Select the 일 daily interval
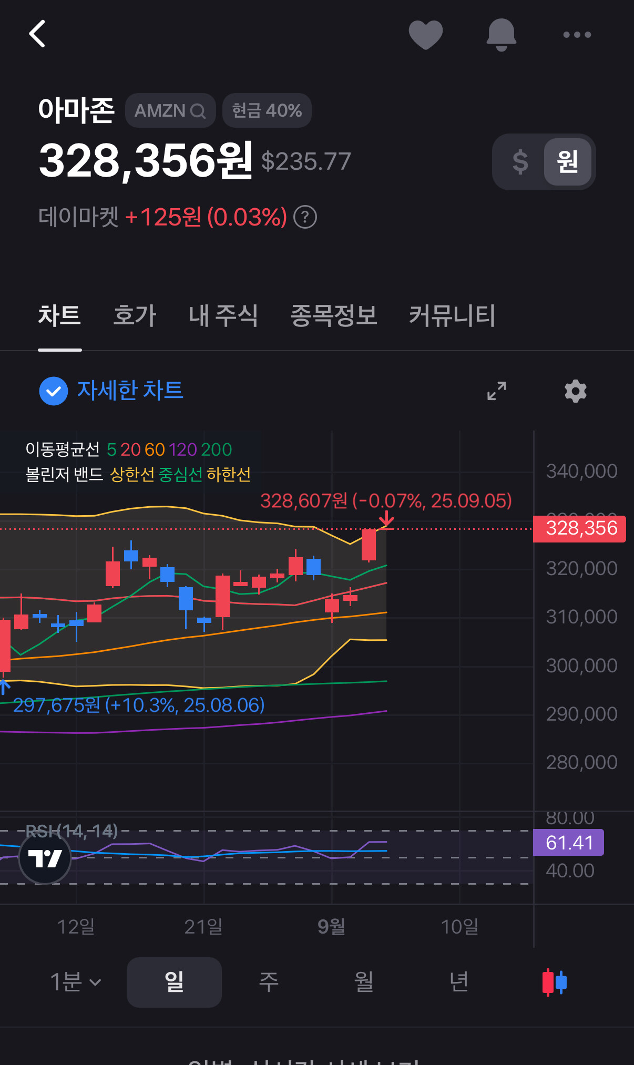 click(x=174, y=982)
